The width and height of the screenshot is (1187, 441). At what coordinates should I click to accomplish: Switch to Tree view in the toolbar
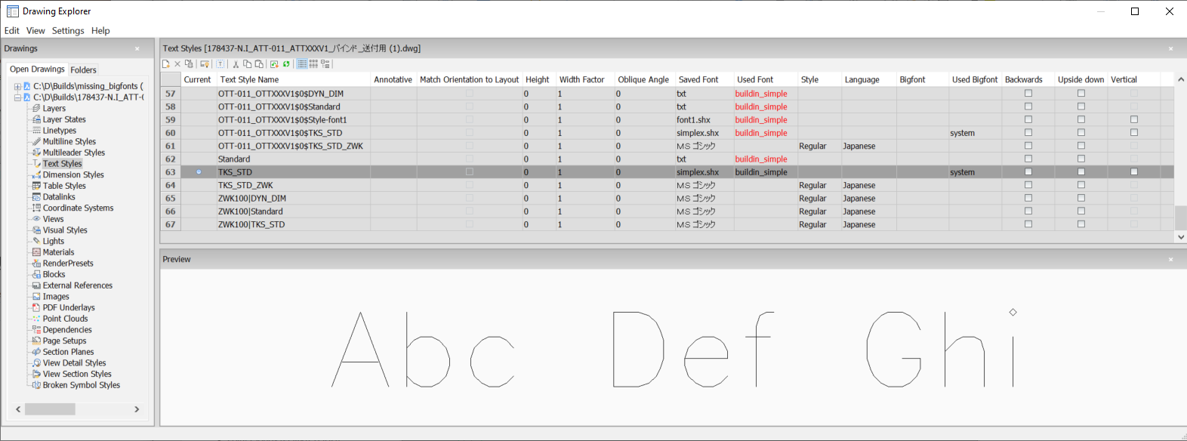(325, 64)
